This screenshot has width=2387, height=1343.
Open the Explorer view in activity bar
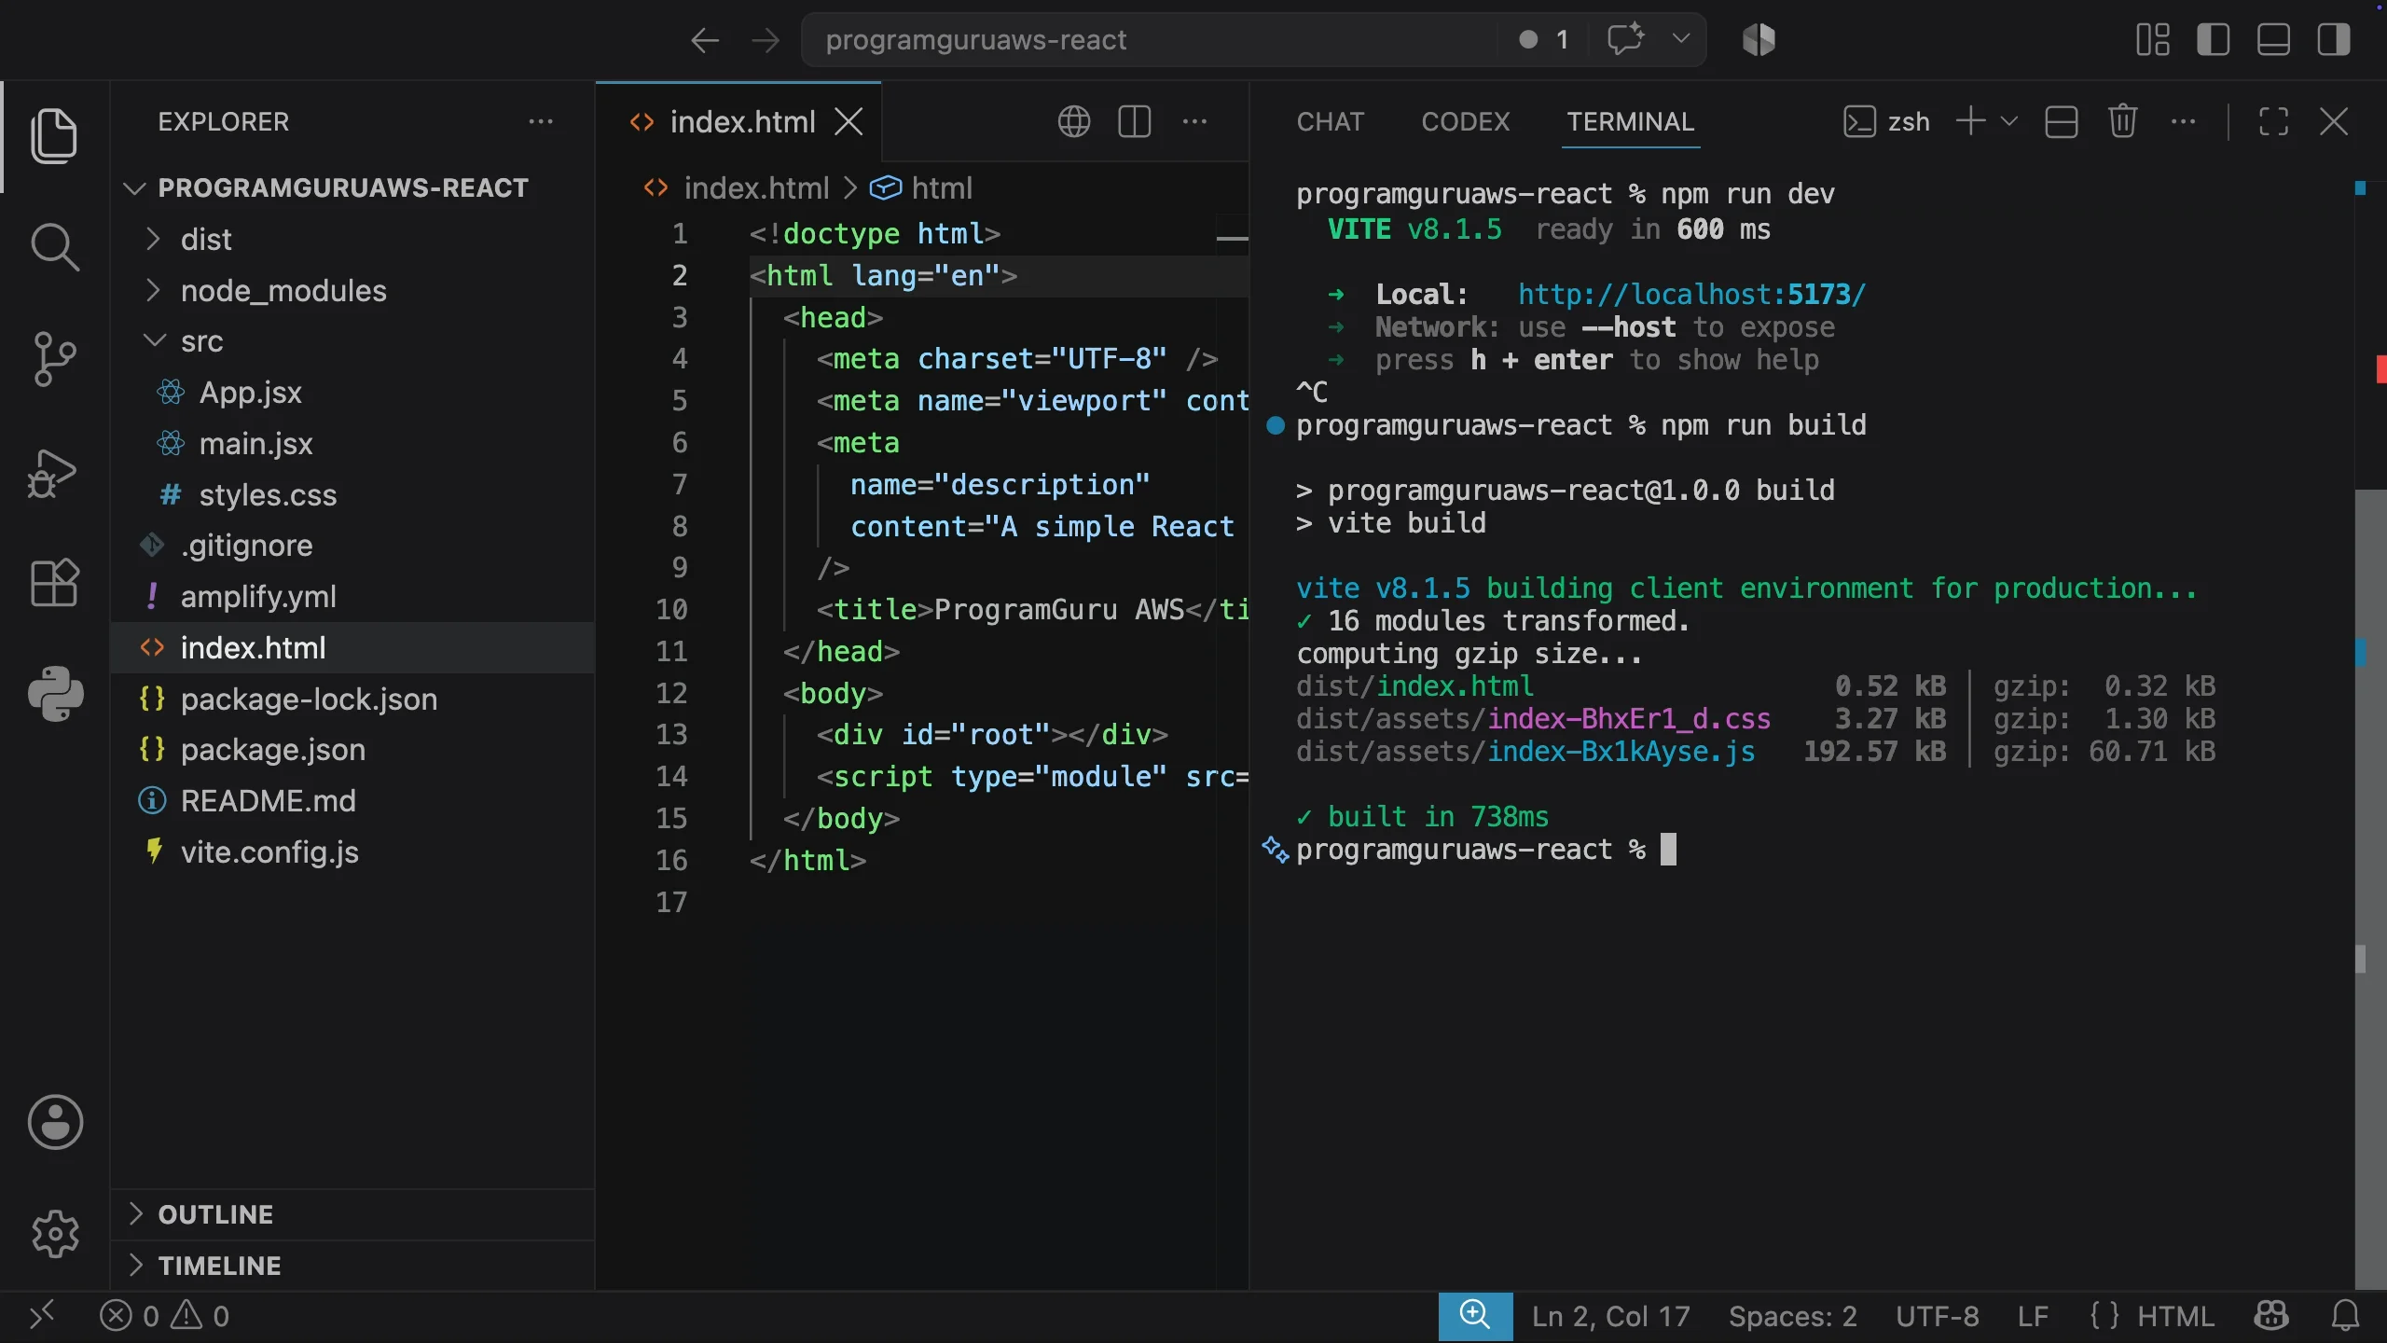pos(54,136)
